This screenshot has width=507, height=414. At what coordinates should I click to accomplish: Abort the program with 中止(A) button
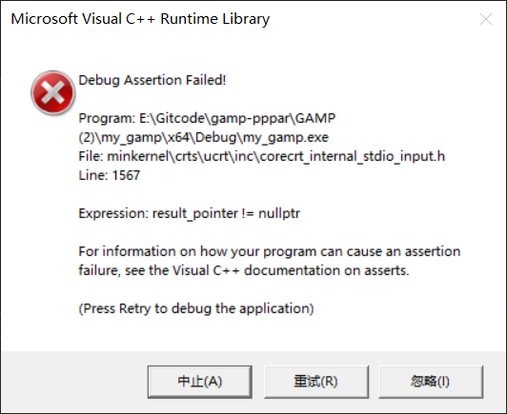pyautogui.click(x=200, y=382)
